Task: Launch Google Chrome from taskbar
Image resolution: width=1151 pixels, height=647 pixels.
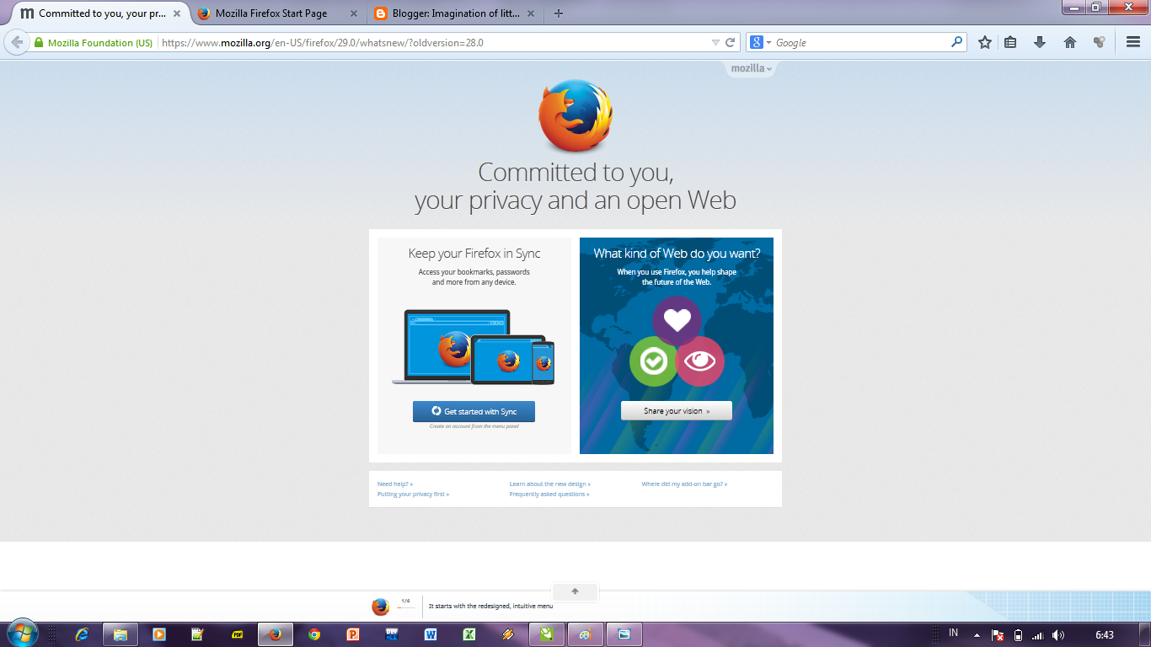Action: (314, 634)
